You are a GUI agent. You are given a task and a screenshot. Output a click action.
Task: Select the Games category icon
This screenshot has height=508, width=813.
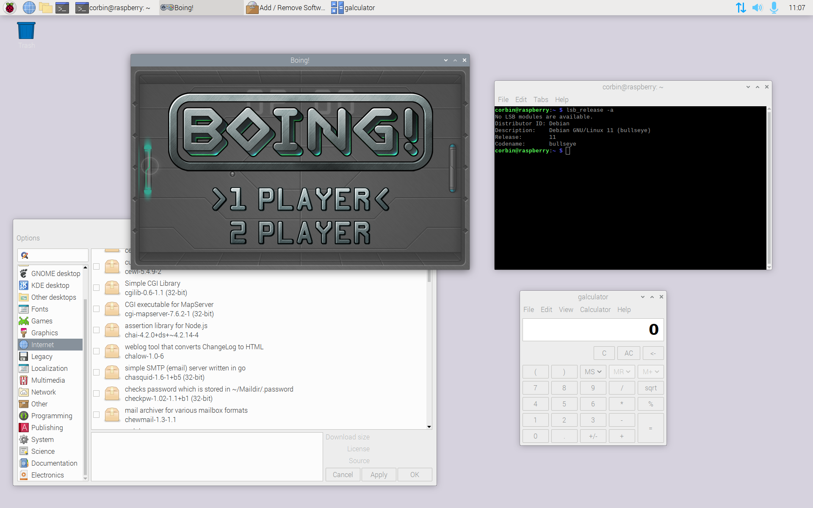click(24, 321)
